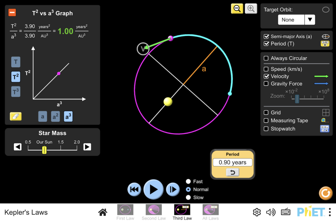Click the zoom out magnifier icon

237,9
